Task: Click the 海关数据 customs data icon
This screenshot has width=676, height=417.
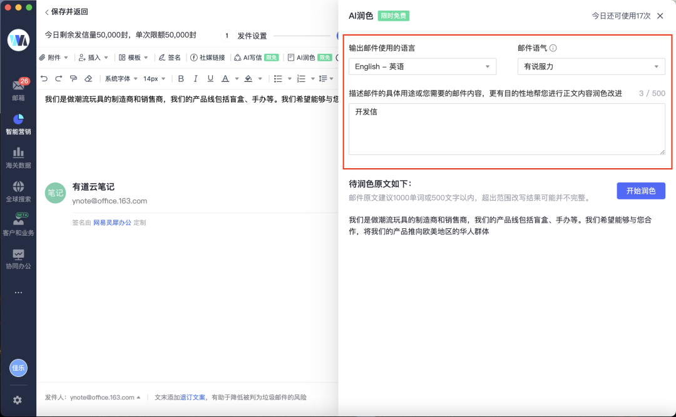Action: coord(18,158)
